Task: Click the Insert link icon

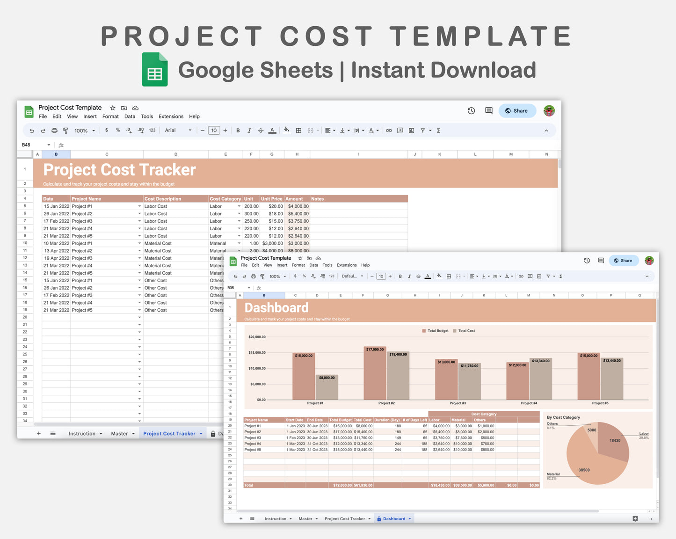Action: [389, 130]
